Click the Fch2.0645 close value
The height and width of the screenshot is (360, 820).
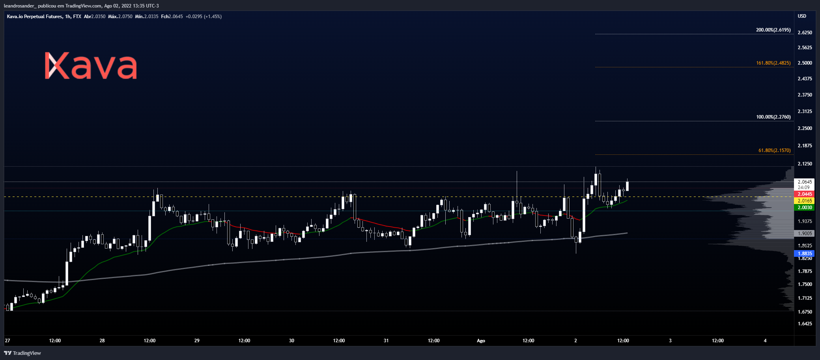172,17
